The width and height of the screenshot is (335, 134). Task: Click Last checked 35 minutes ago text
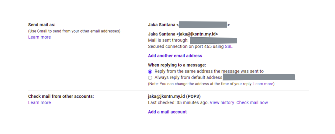pos(178,103)
